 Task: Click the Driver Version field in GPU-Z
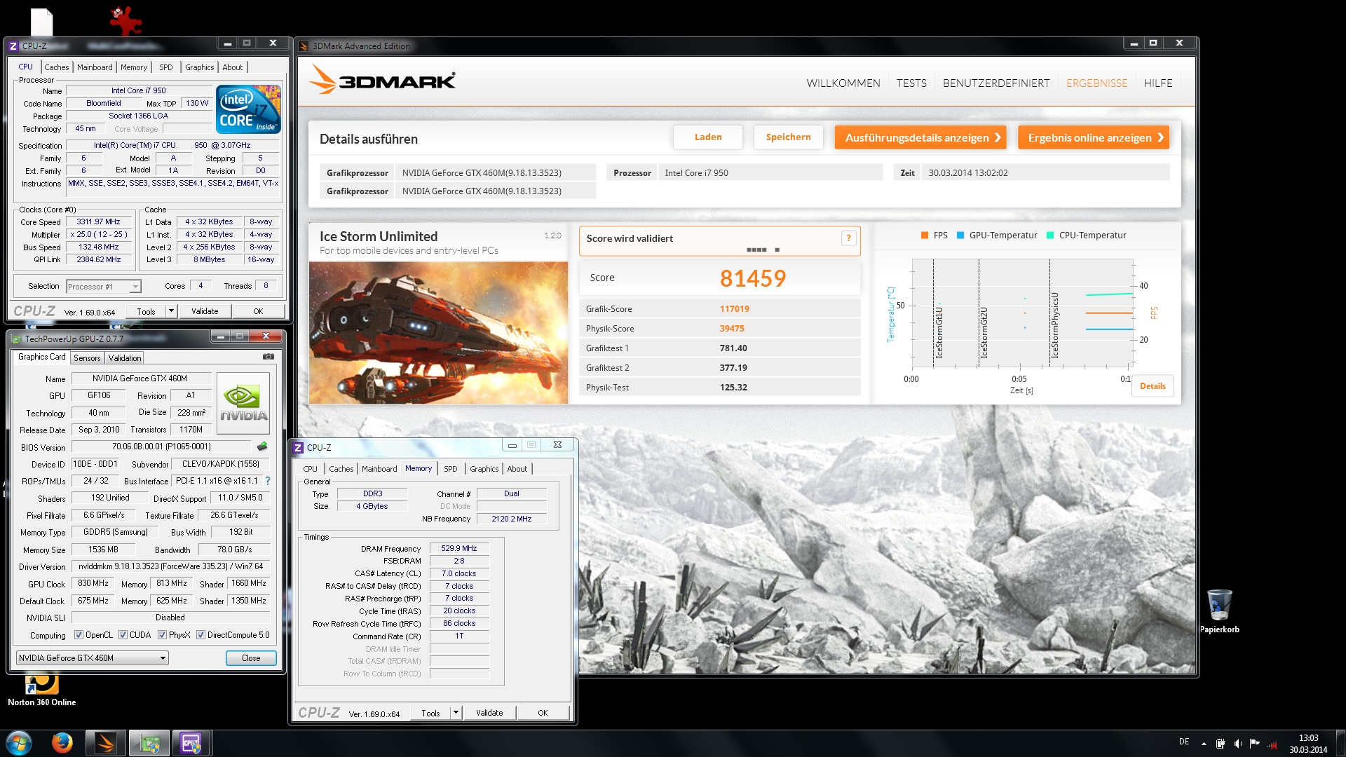point(170,566)
